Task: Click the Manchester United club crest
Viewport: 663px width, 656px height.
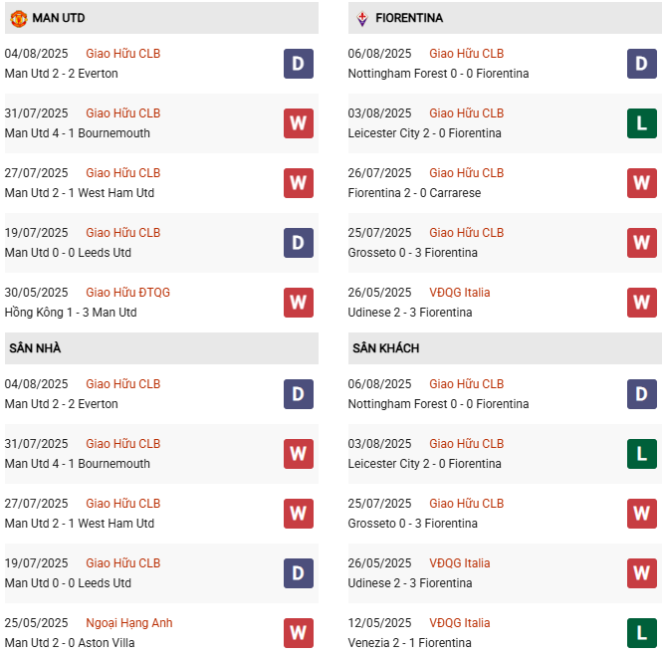Action: coord(18,18)
